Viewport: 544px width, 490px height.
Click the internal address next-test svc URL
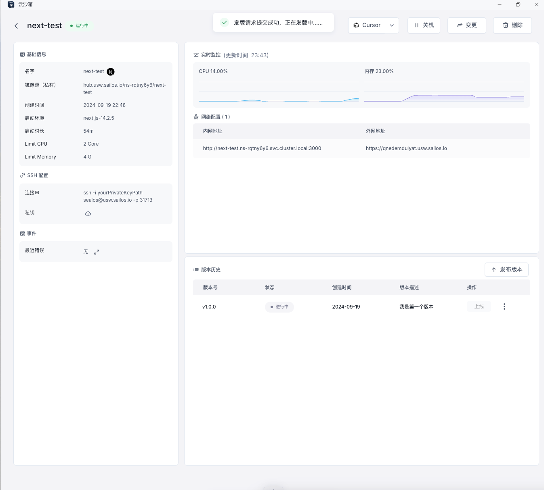click(x=262, y=148)
